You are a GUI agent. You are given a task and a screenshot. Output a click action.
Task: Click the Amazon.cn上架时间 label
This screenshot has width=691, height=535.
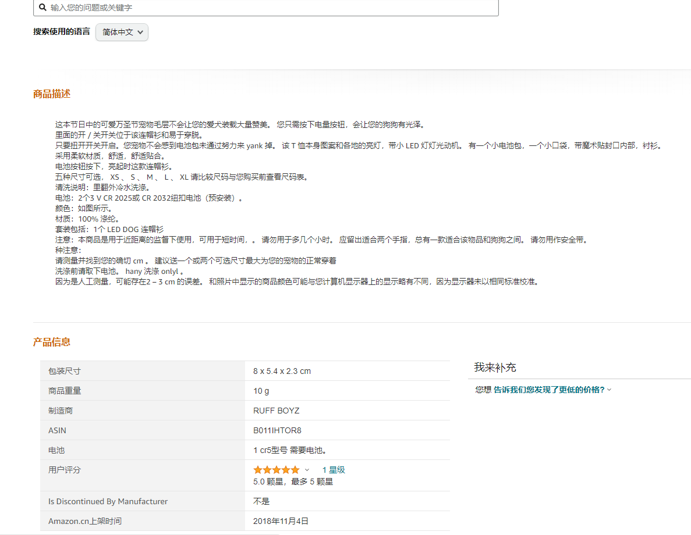click(85, 522)
